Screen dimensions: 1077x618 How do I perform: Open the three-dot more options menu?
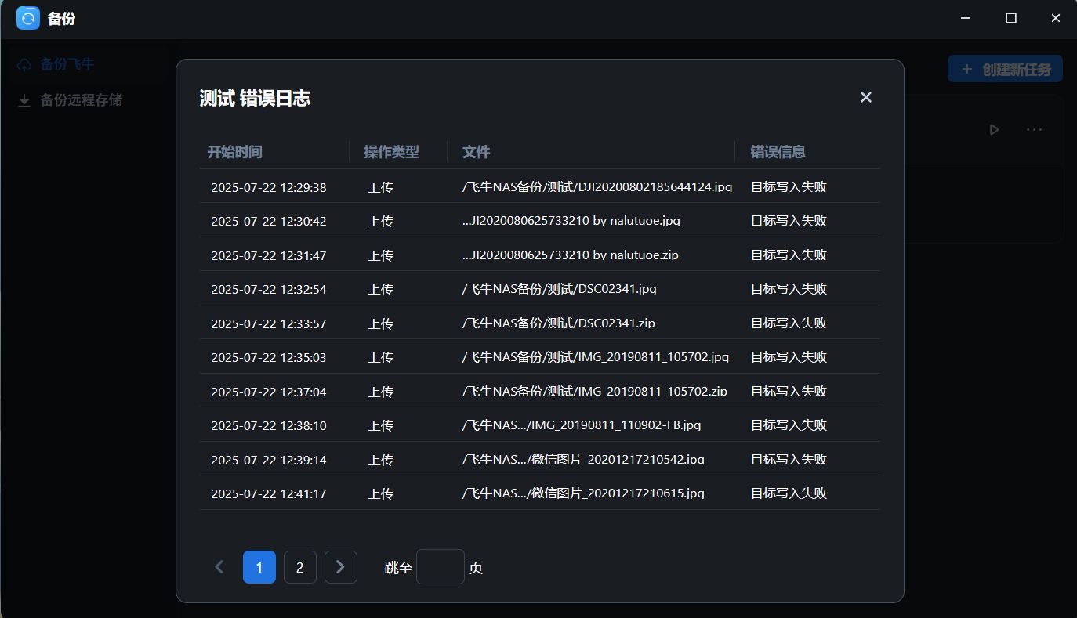[x=1034, y=129]
